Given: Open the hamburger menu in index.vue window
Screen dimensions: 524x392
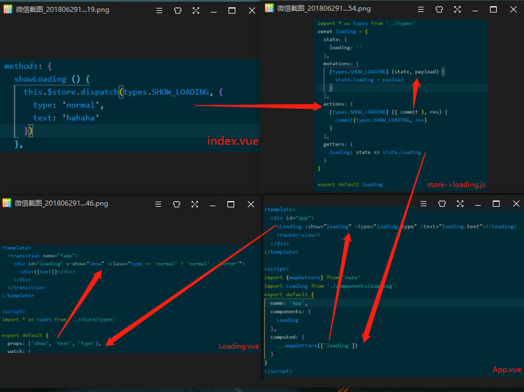Looking at the screenshot, I should tap(159, 10).
